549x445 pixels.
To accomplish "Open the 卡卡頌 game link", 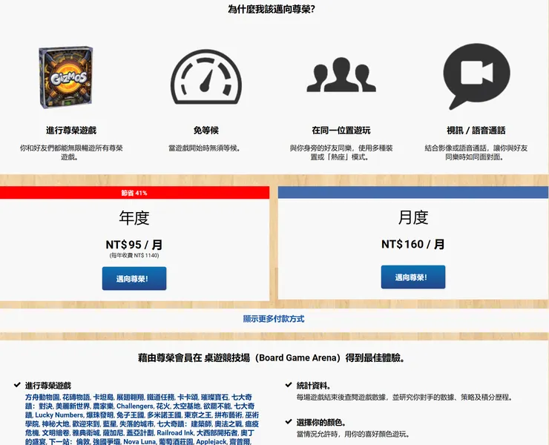I will [x=187, y=398].
